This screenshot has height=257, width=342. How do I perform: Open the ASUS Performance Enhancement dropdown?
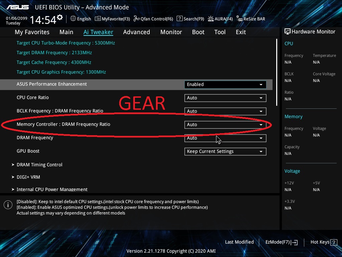(x=225, y=85)
